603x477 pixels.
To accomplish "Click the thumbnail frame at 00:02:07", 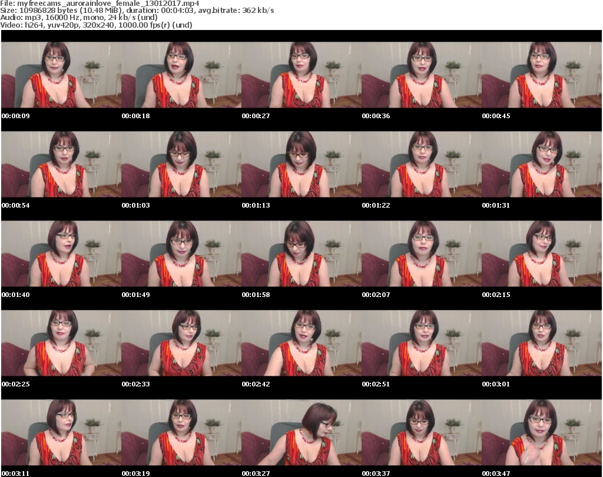I will click(x=422, y=253).
